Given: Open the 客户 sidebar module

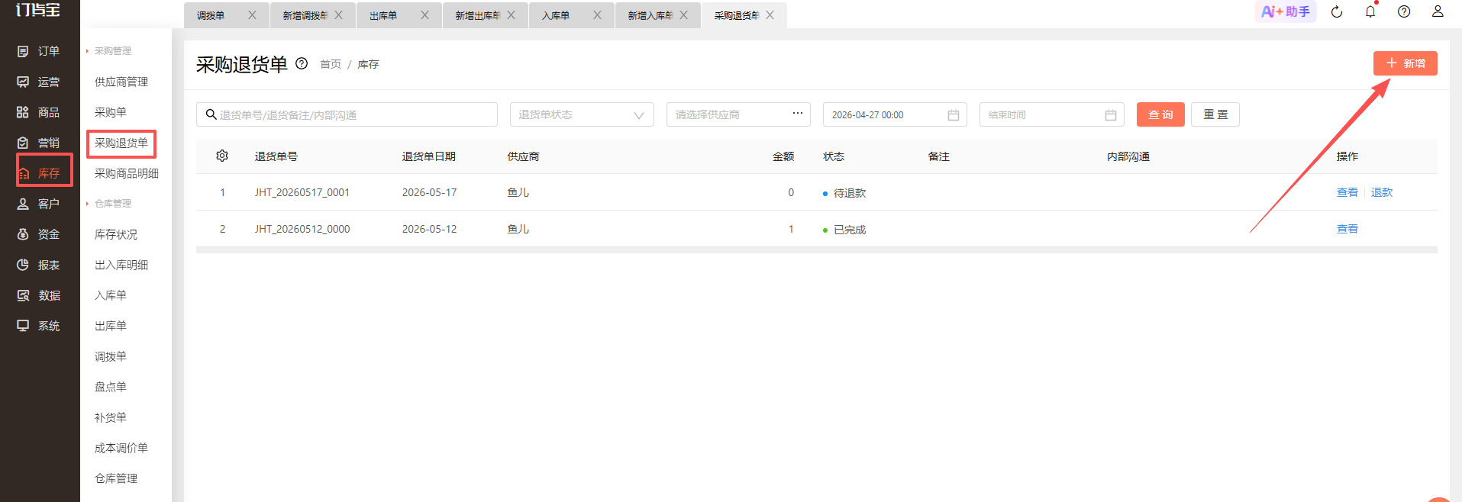Looking at the screenshot, I should (38, 204).
